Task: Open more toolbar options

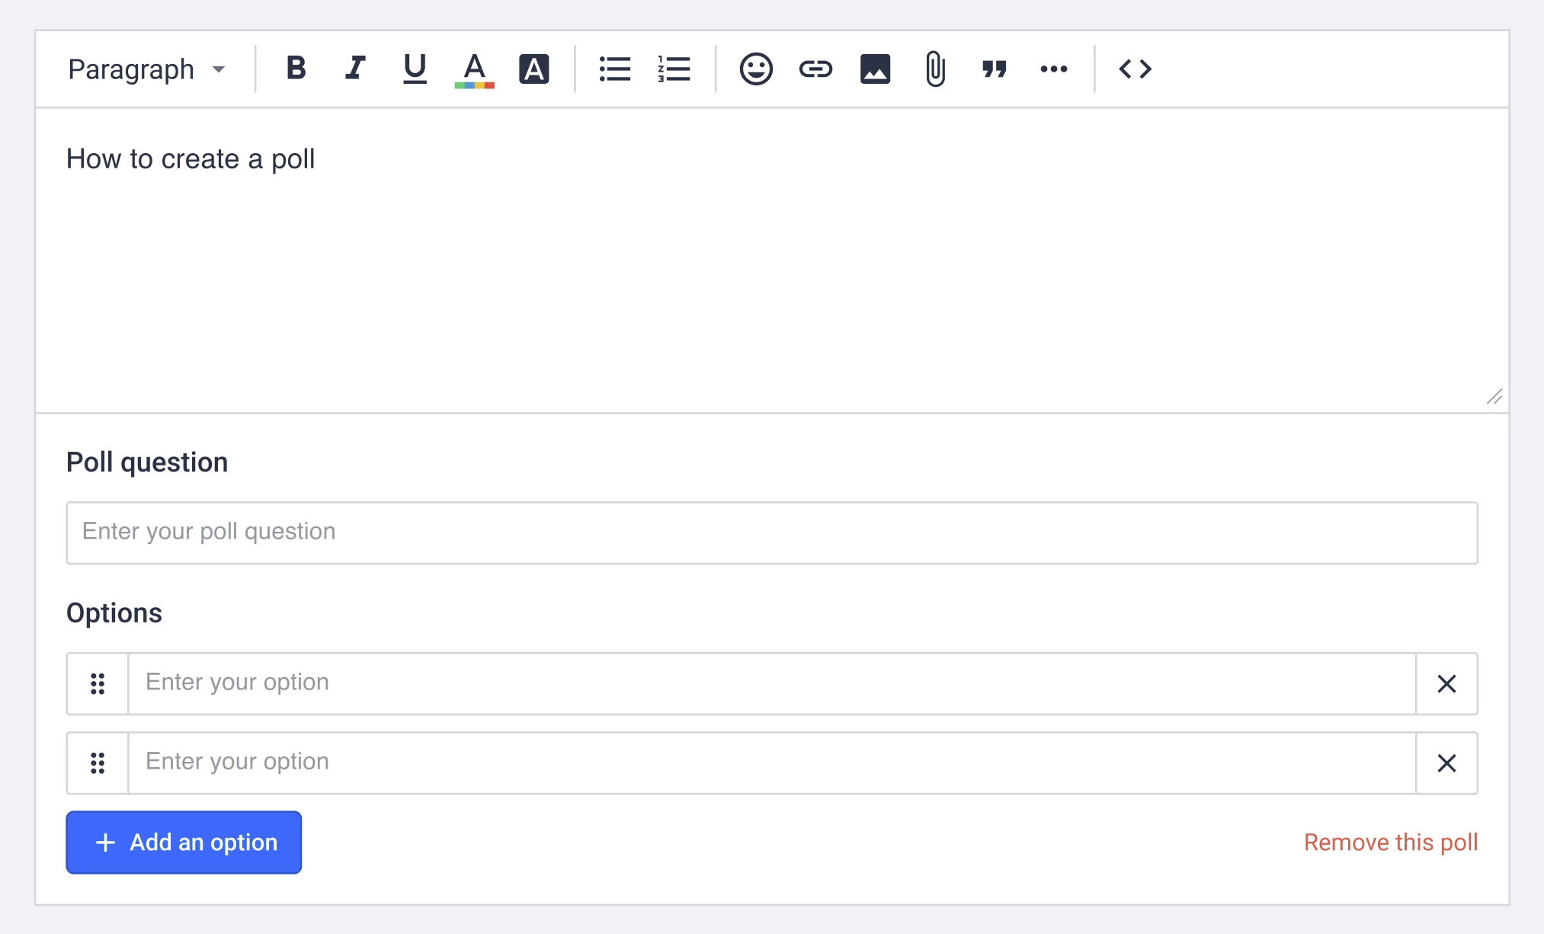Action: [x=1054, y=69]
